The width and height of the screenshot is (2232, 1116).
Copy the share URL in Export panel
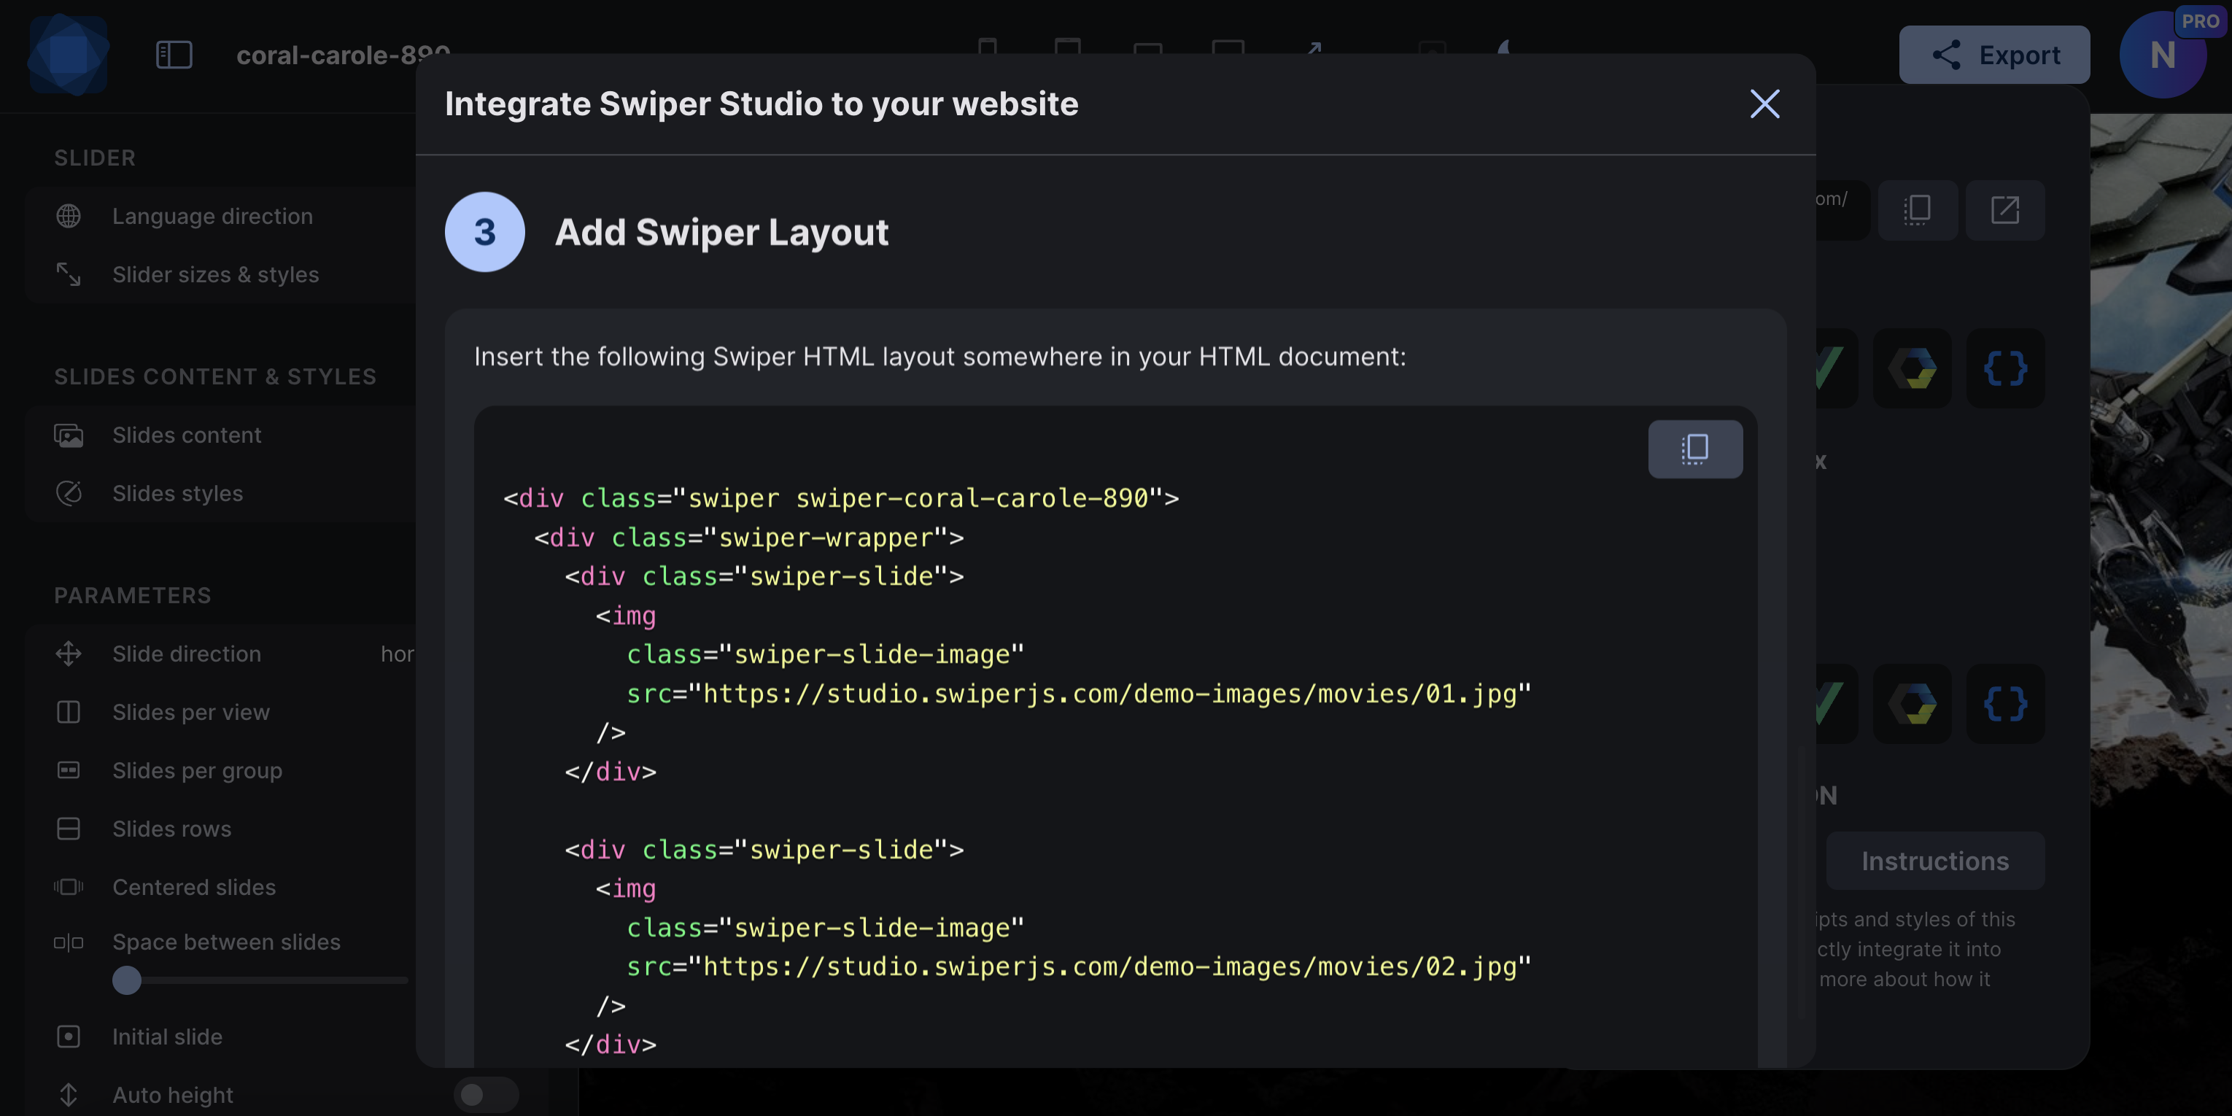(x=1917, y=209)
